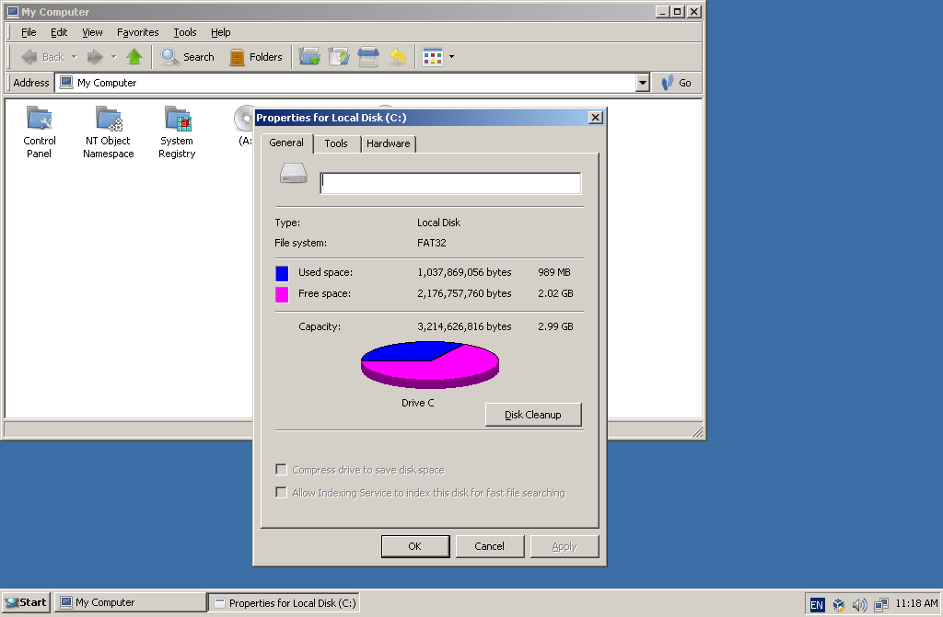Go back using the Back arrow

41,57
